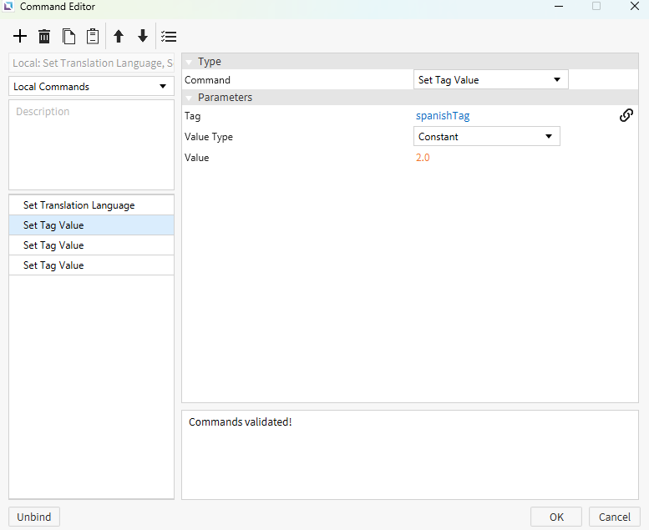Open the Command type dropdown showing Set Tag Value
Viewport: 649px width, 530px height.
click(x=490, y=80)
